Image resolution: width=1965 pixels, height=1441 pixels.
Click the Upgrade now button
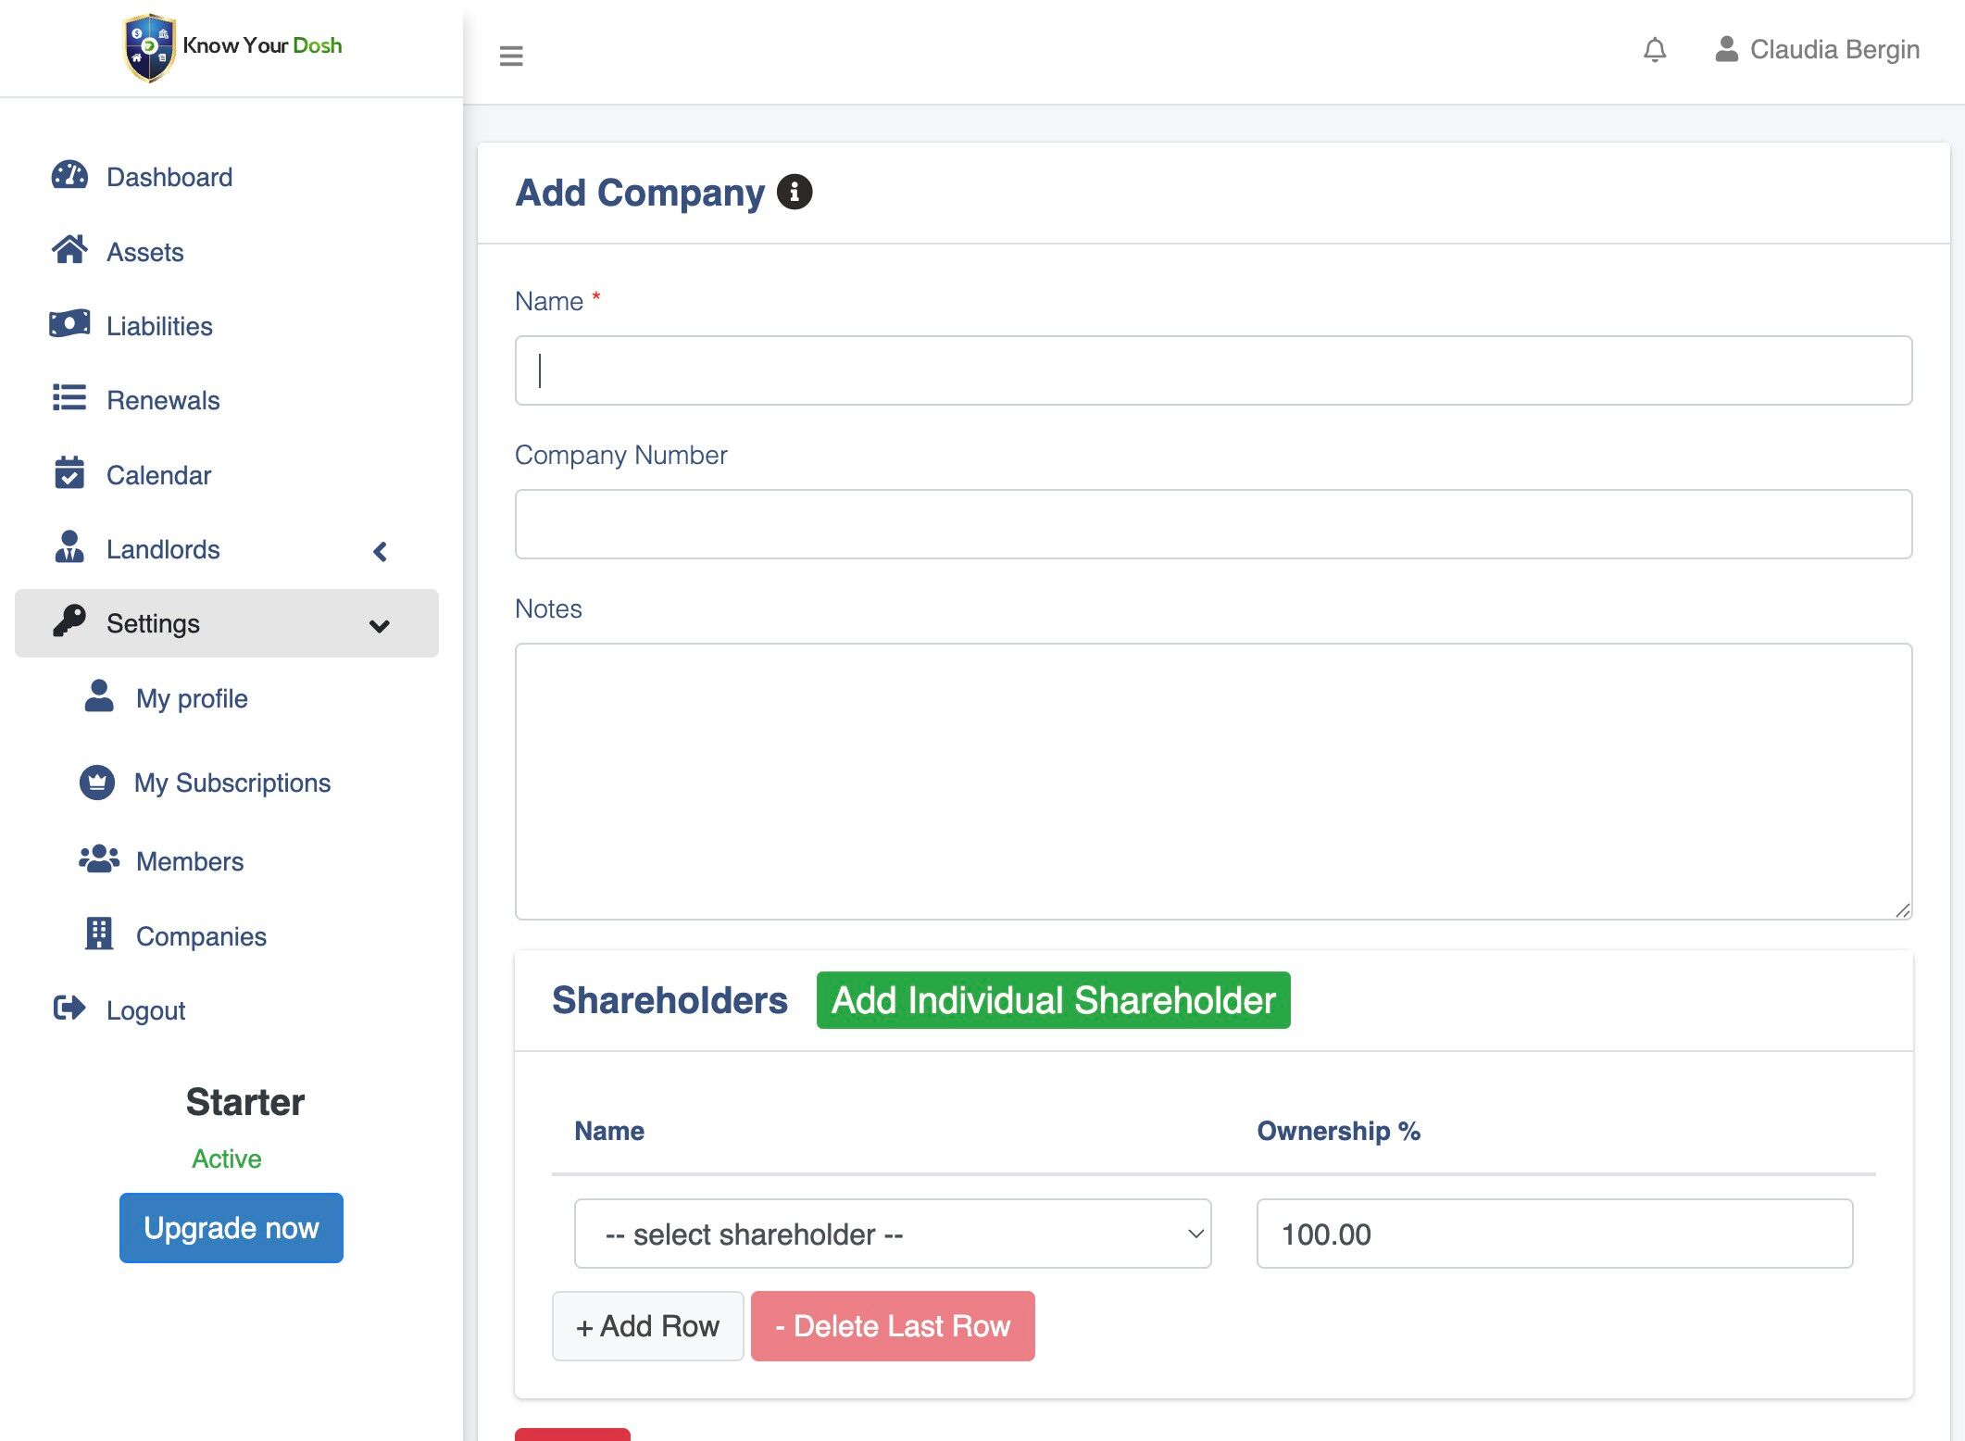[x=232, y=1228]
